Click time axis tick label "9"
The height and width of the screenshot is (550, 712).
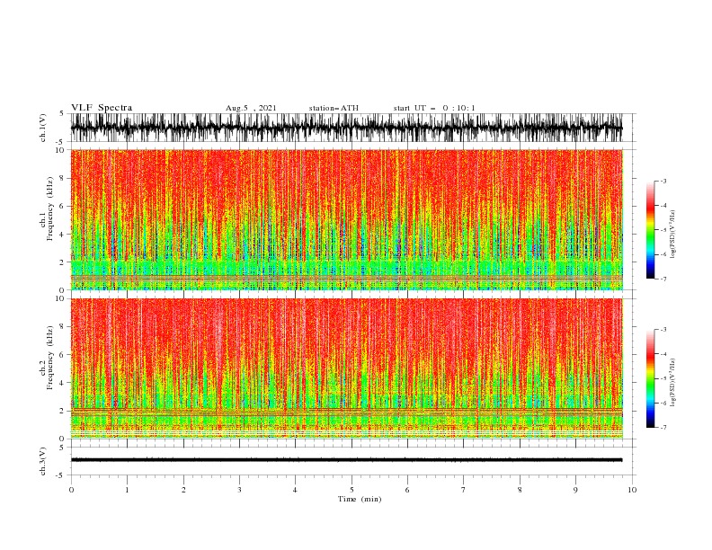tap(575, 490)
